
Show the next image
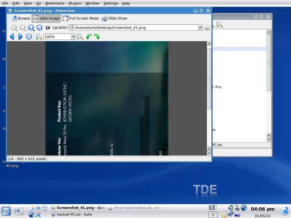(x=20, y=37)
